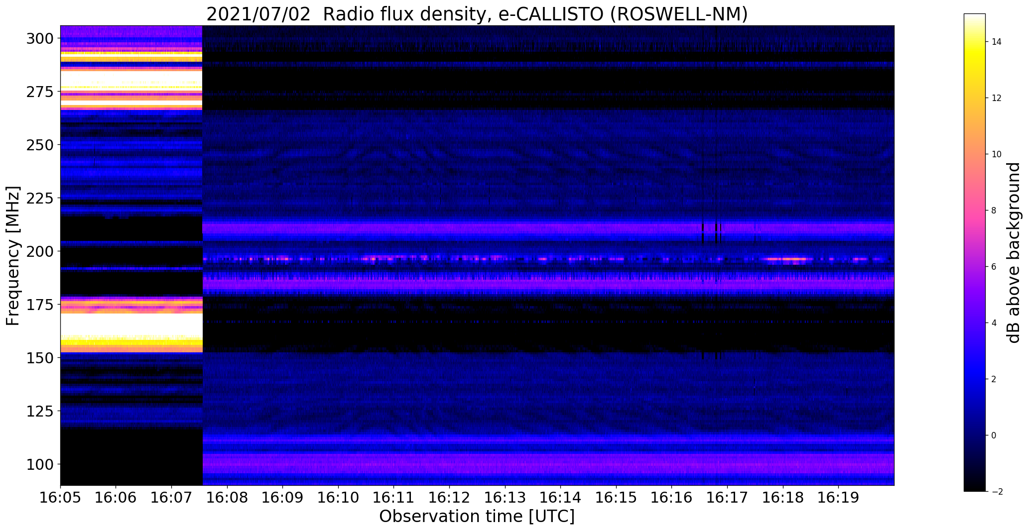Click the colorbar tick label 10
The width and height of the screenshot is (1029, 531).
point(997,154)
